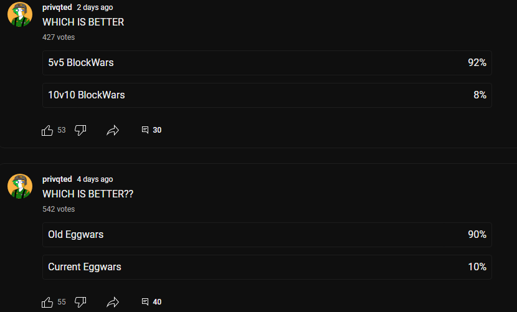Click the 40 comments count

coord(157,302)
